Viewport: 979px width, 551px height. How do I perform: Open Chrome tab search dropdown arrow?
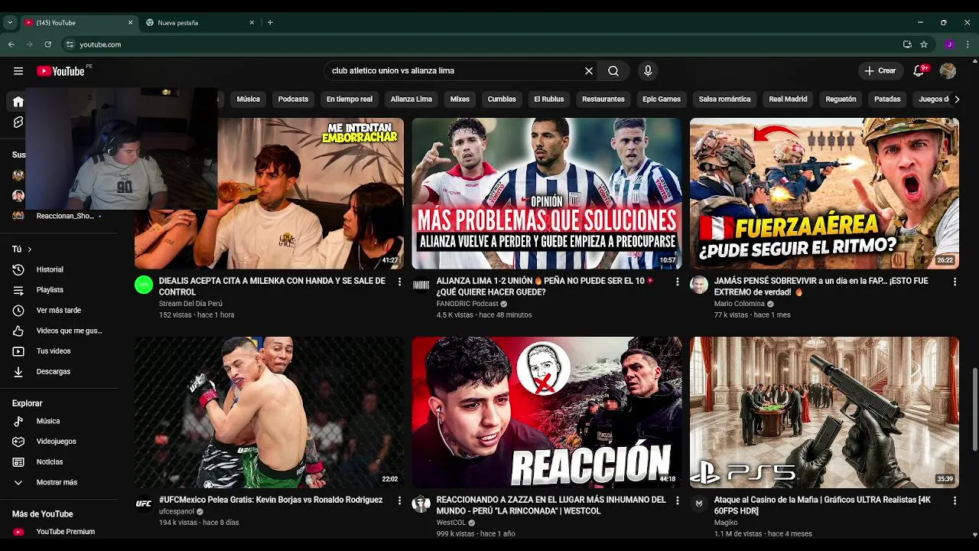[x=9, y=23]
